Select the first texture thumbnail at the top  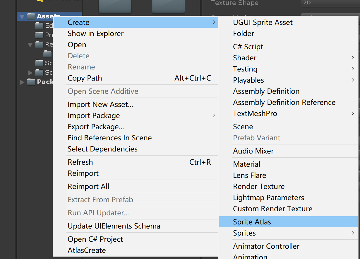click(115, 6)
